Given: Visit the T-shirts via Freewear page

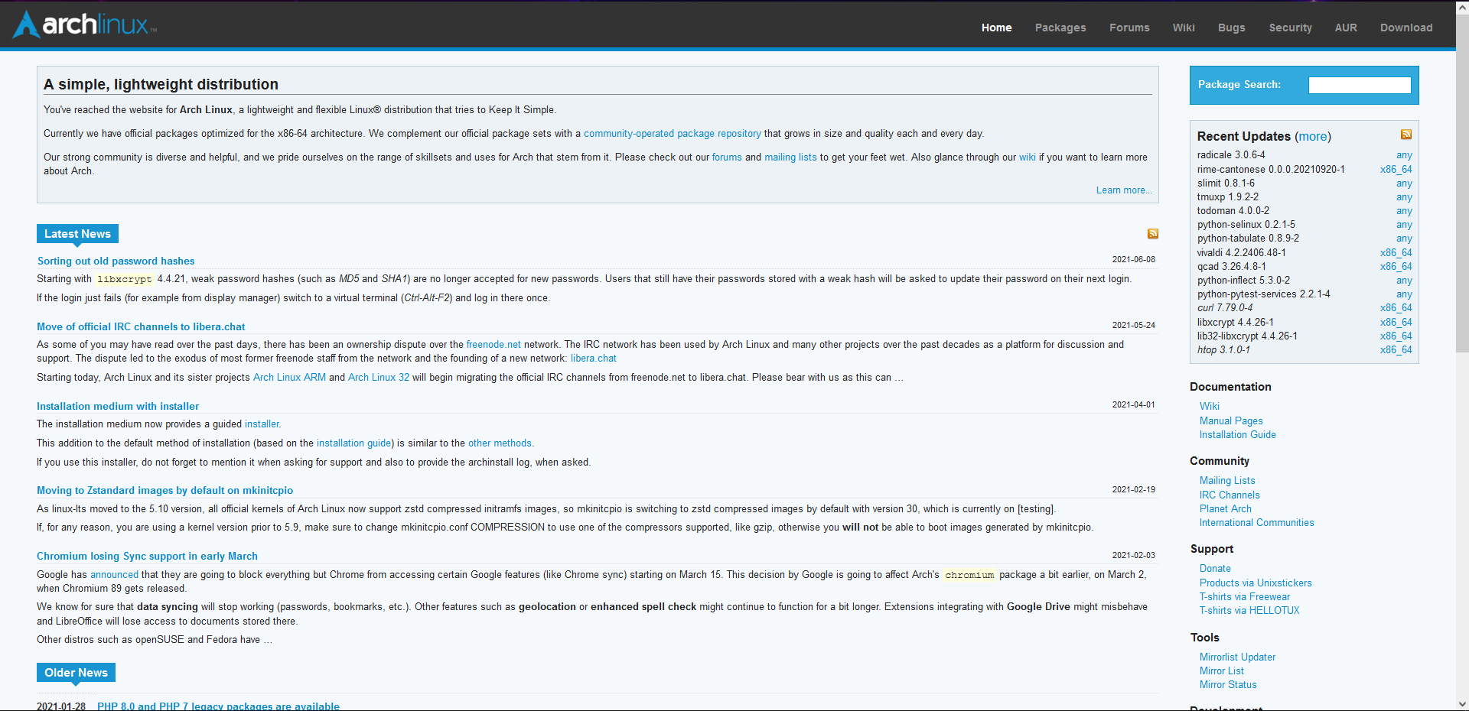Looking at the screenshot, I should pos(1244,596).
